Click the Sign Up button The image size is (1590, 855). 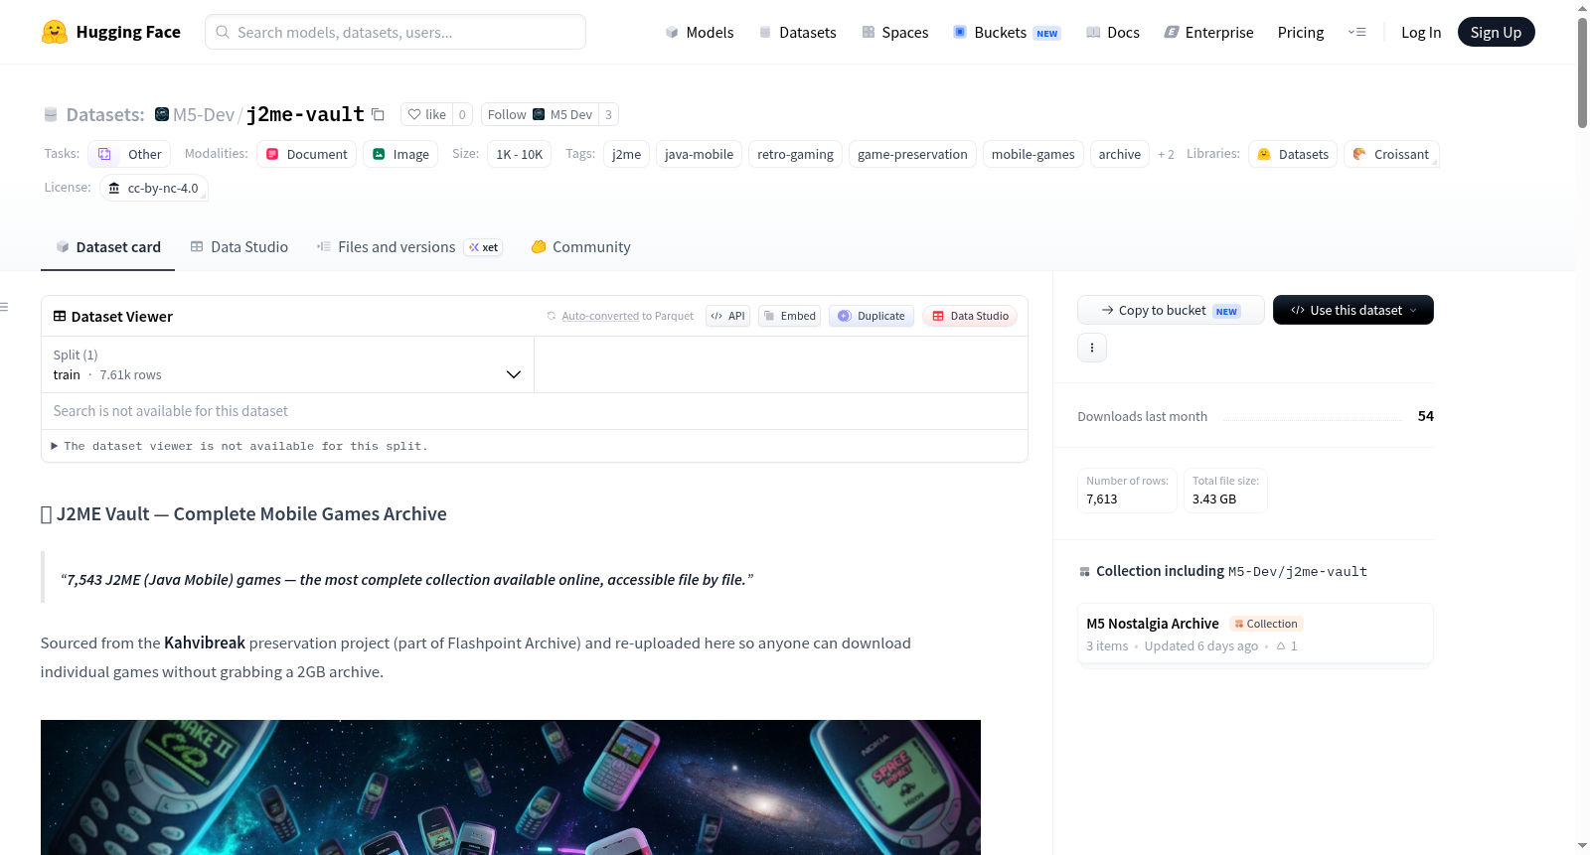(1496, 32)
